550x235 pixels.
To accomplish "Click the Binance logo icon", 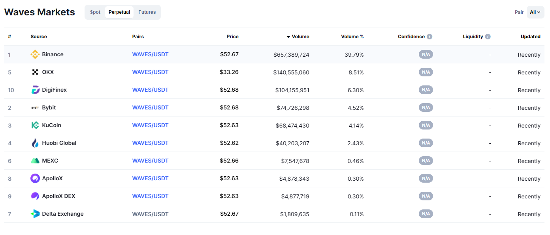I will [x=35, y=54].
